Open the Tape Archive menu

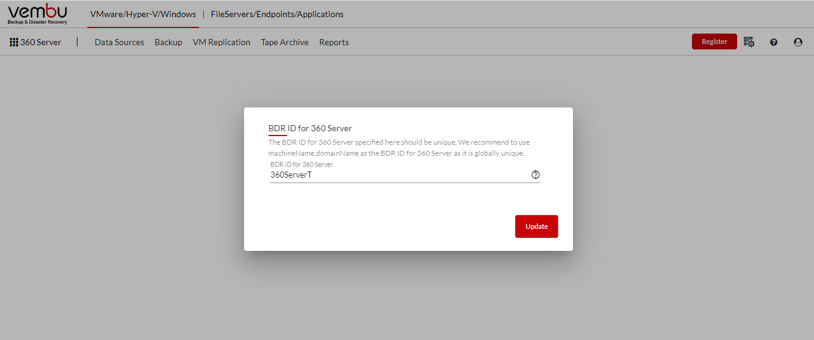[285, 42]
